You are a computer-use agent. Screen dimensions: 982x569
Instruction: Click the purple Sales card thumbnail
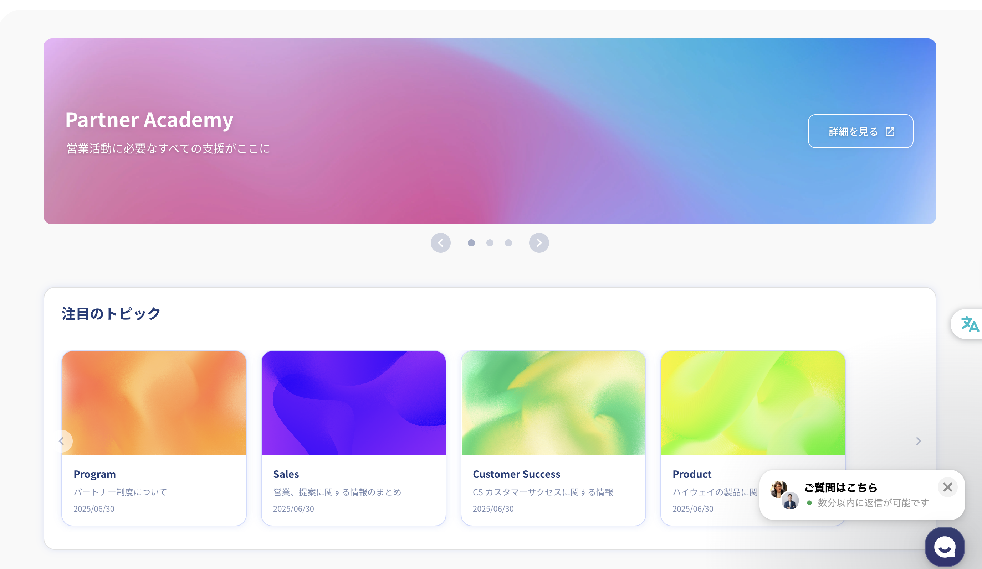[353, 403]
